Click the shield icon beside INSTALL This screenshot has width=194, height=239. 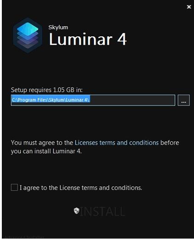76,211
